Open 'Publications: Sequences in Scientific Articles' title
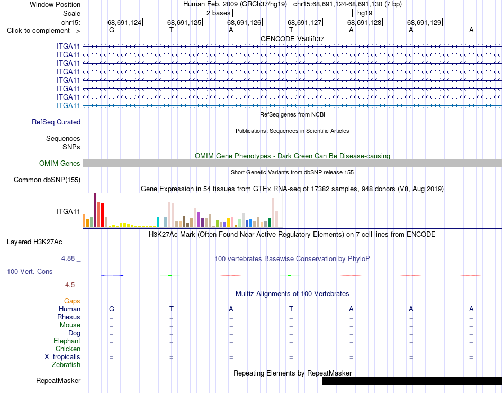 pyautogui.click(x=292, y=131)
